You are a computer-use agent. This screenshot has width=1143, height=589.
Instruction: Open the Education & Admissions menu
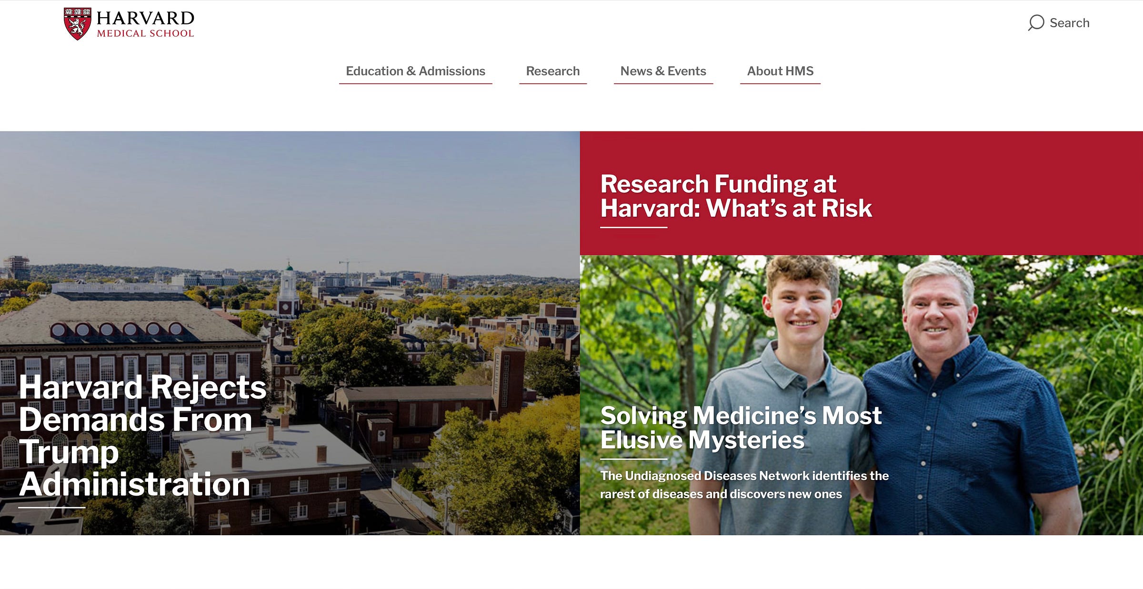(415, 71)
